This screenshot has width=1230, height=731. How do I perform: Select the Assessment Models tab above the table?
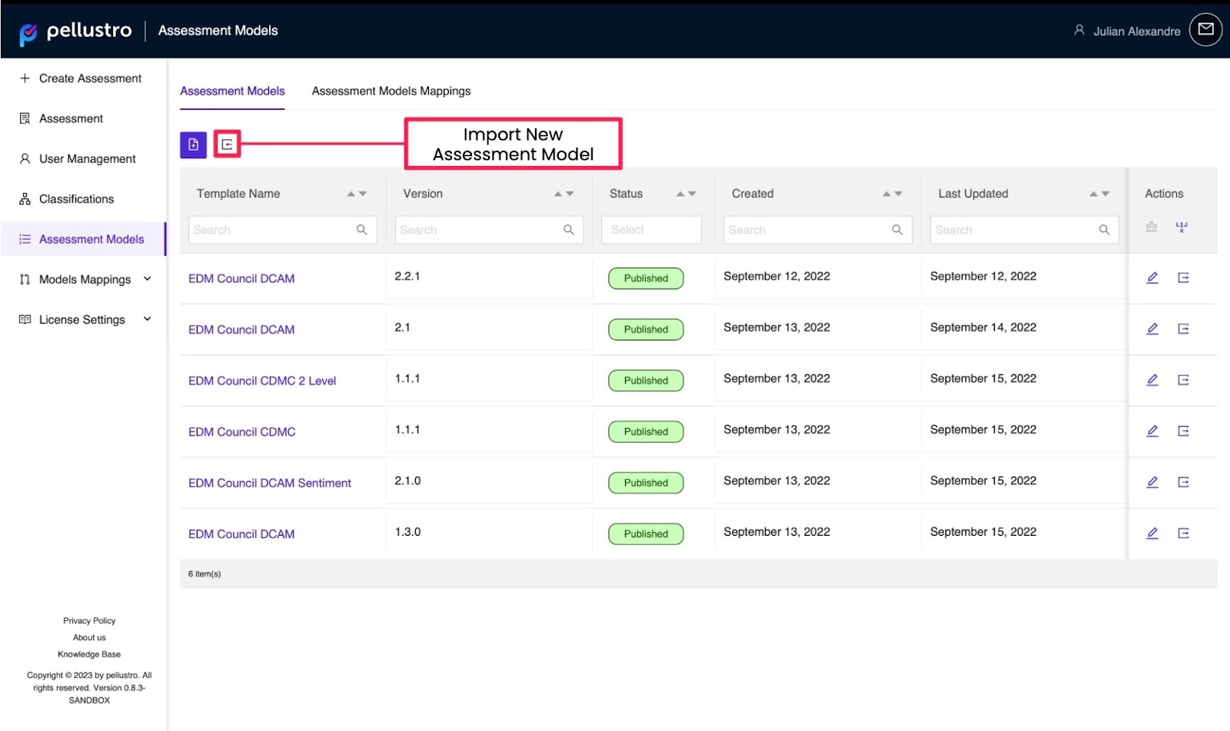[232, 91]
